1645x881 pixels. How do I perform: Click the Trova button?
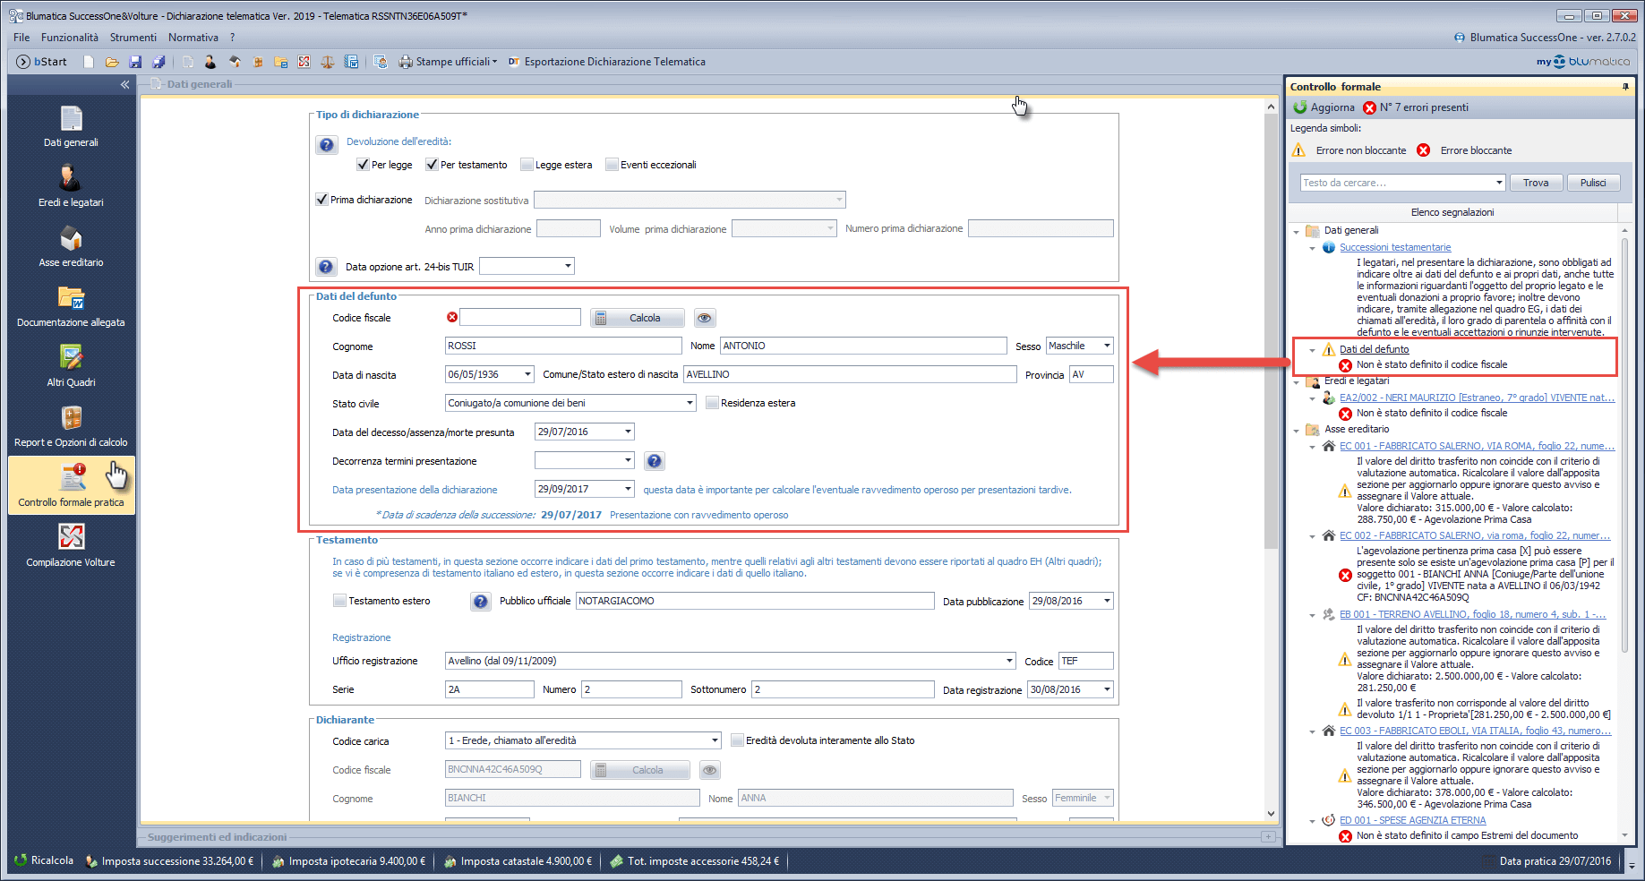1536,183
